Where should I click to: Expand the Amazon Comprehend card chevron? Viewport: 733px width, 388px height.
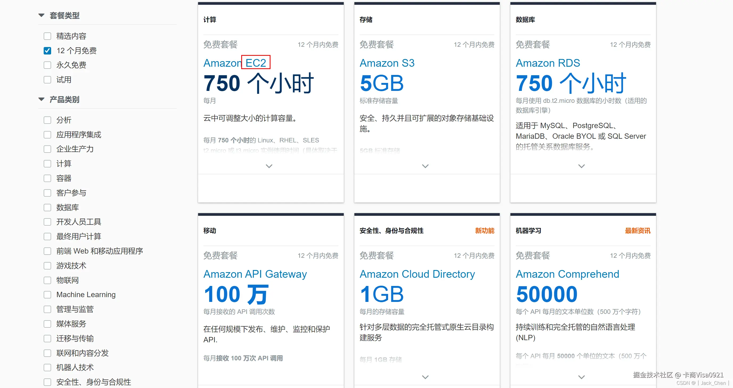[x=581, y=377]
